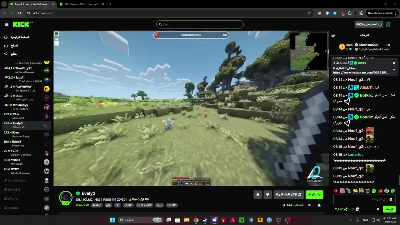Click the green subscribe button
The width and height of the screenshot is (400, 225).
[x=314, y=195]
